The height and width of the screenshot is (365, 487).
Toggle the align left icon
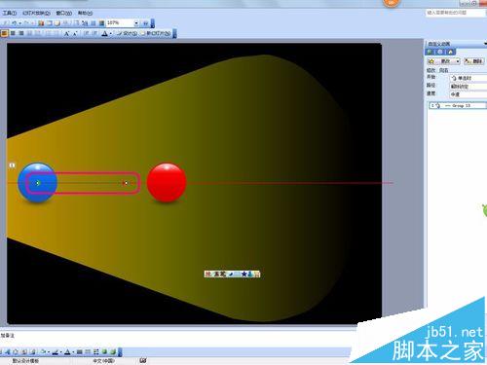pos(4,33)
